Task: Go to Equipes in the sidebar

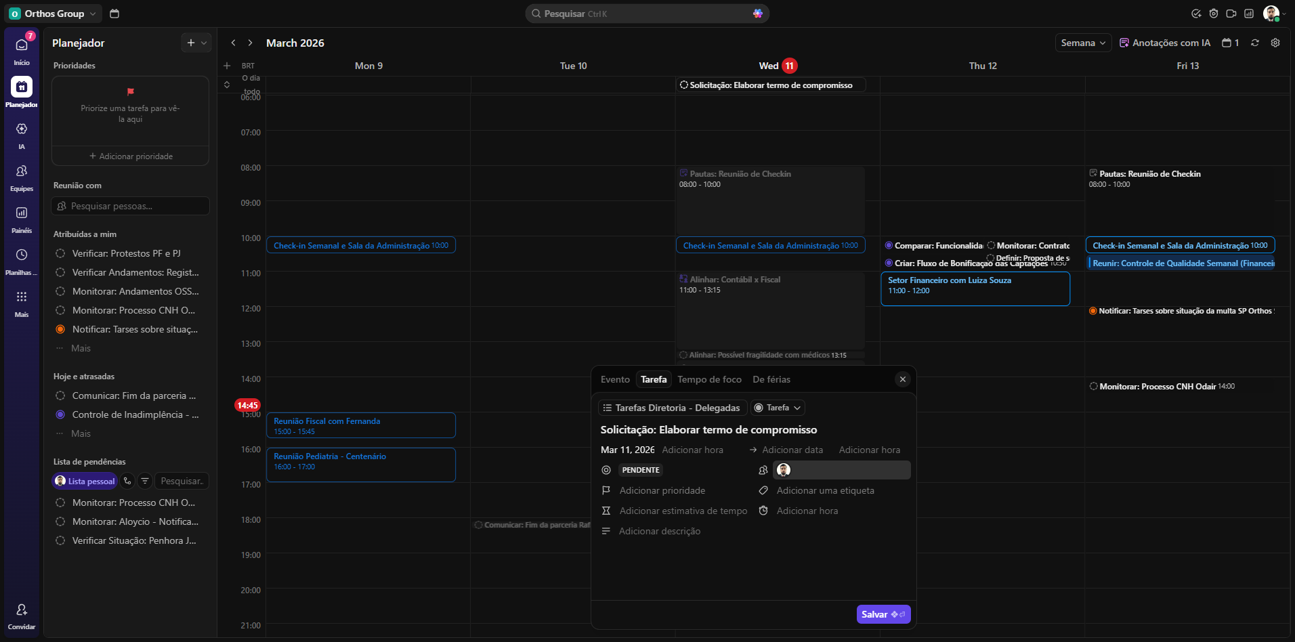Action: click(x=22, y=171)
